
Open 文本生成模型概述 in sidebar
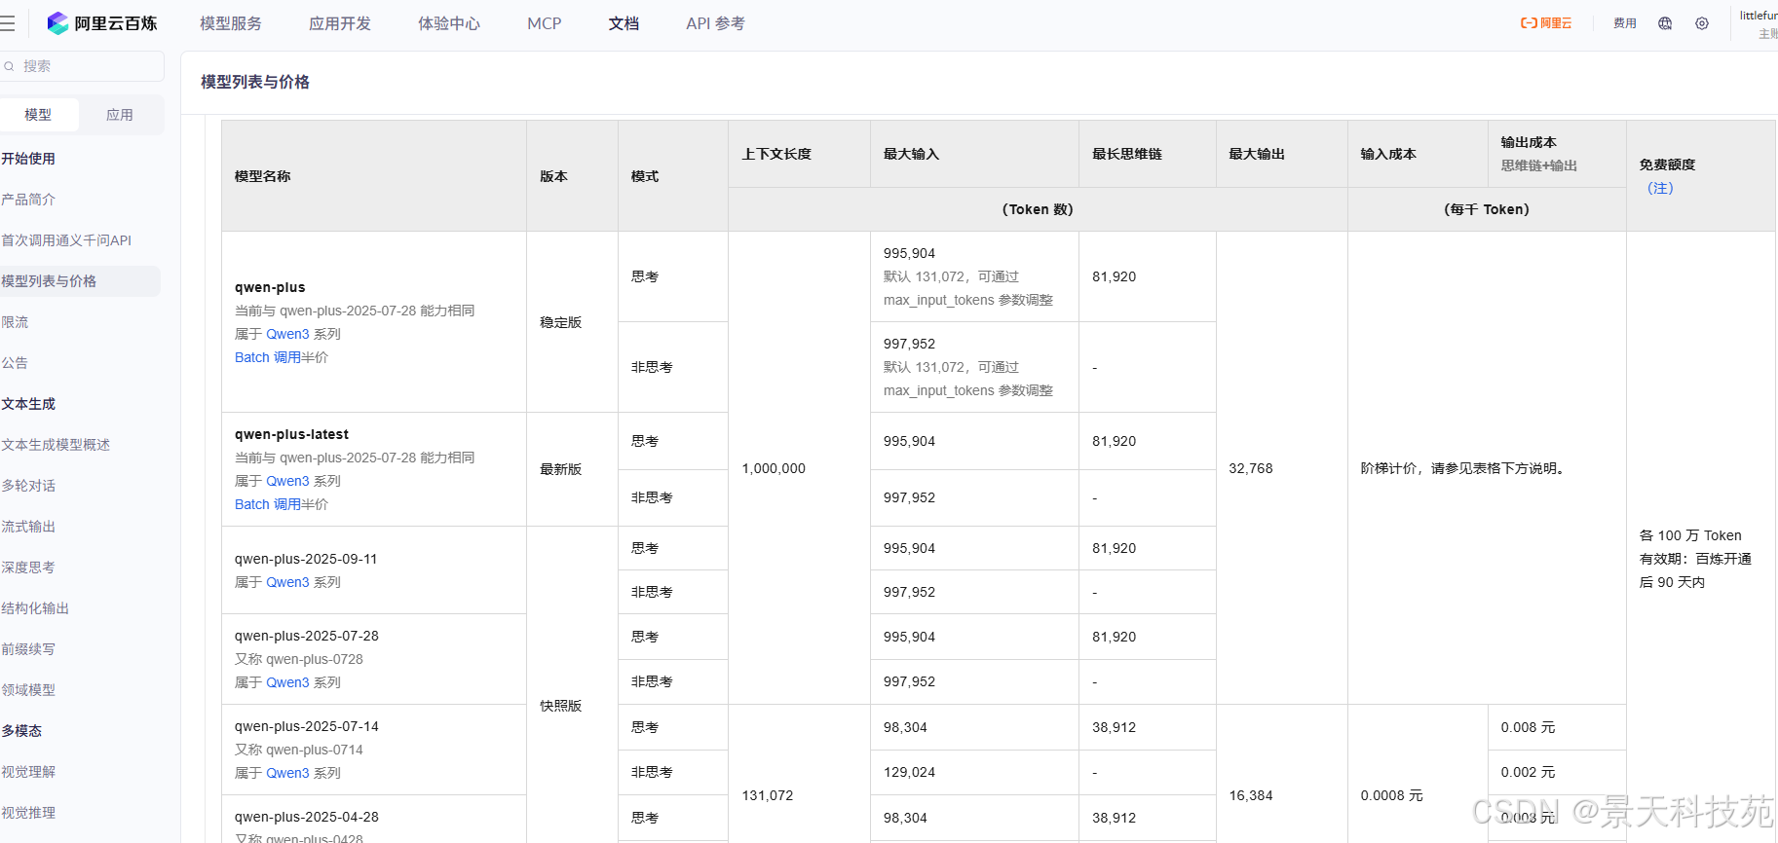point(56,445)
